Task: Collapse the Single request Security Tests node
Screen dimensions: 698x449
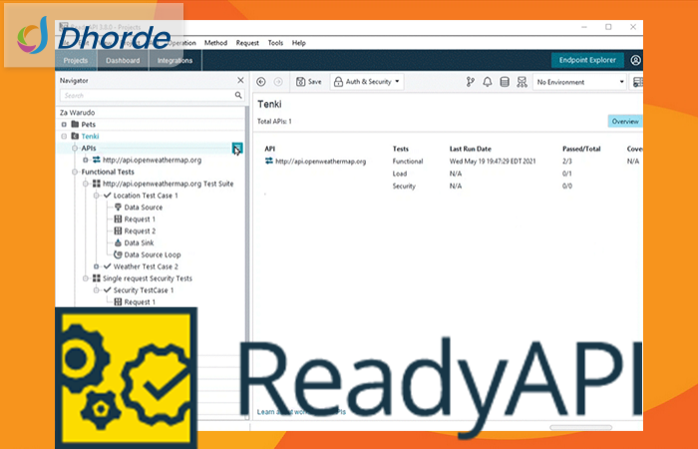Action: [85, 278]
